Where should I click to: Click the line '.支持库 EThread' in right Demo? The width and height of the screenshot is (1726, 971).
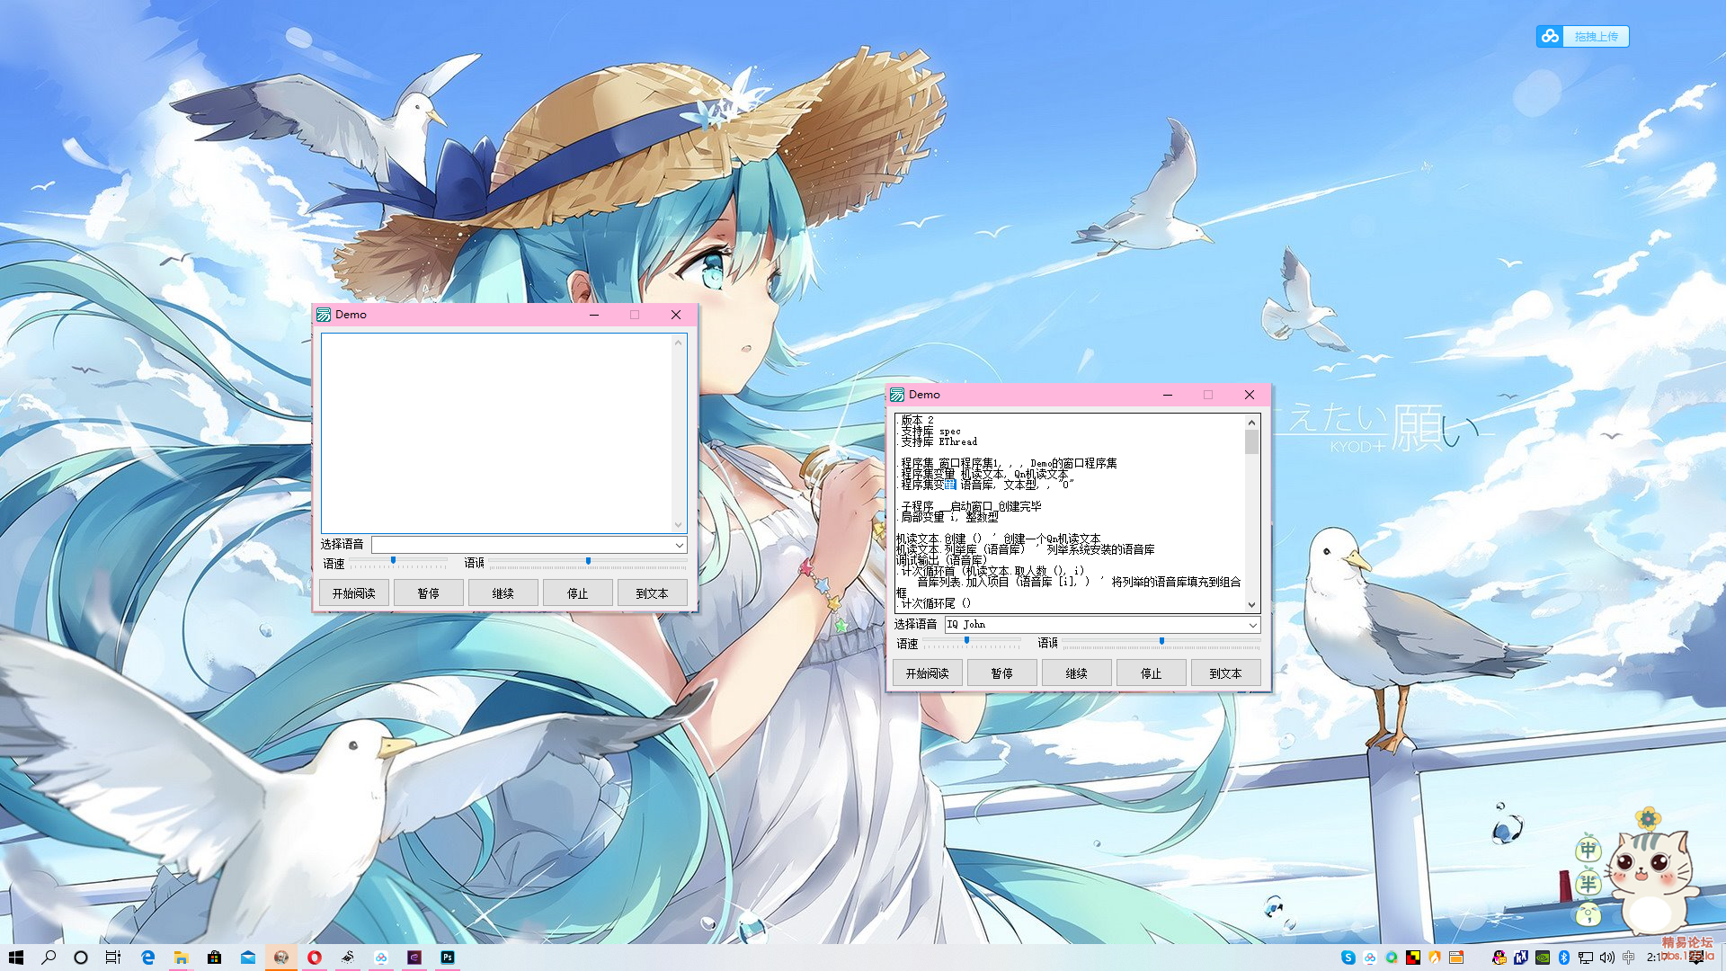click(x=939, y=441)
